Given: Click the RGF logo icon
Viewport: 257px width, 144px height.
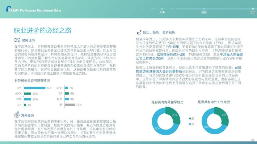Looking at the screenshot, I should pos(9,9).
